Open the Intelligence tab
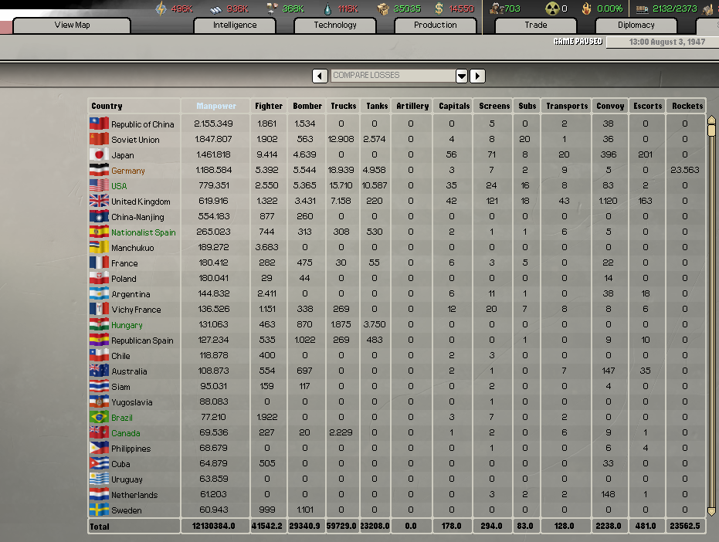 (235, 25)
